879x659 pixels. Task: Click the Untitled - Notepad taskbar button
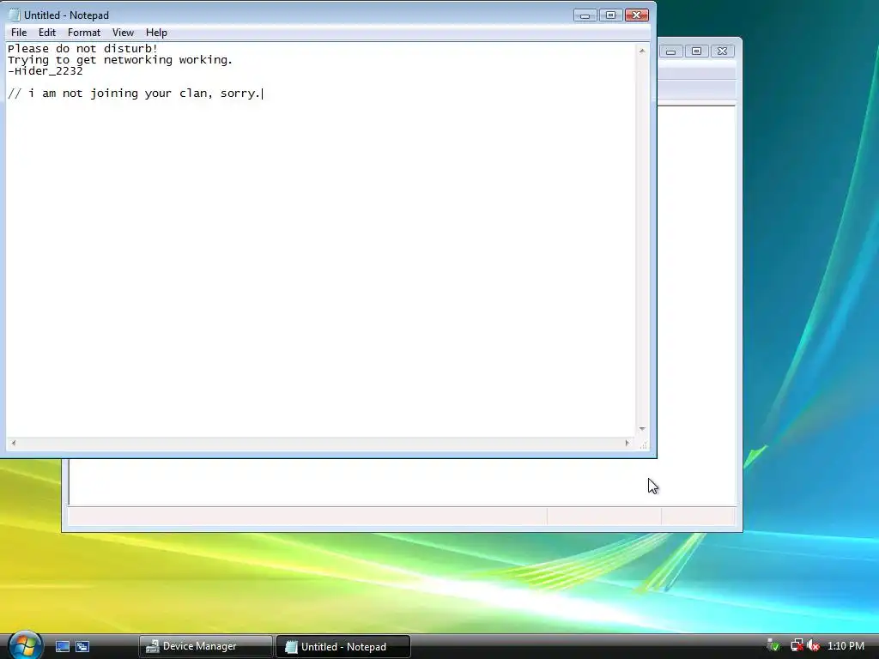[343, 646]
